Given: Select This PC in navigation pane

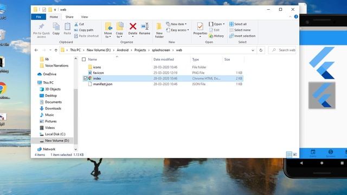Looking at the screenshot, I should pyautogui.click(x=48, y=82).
